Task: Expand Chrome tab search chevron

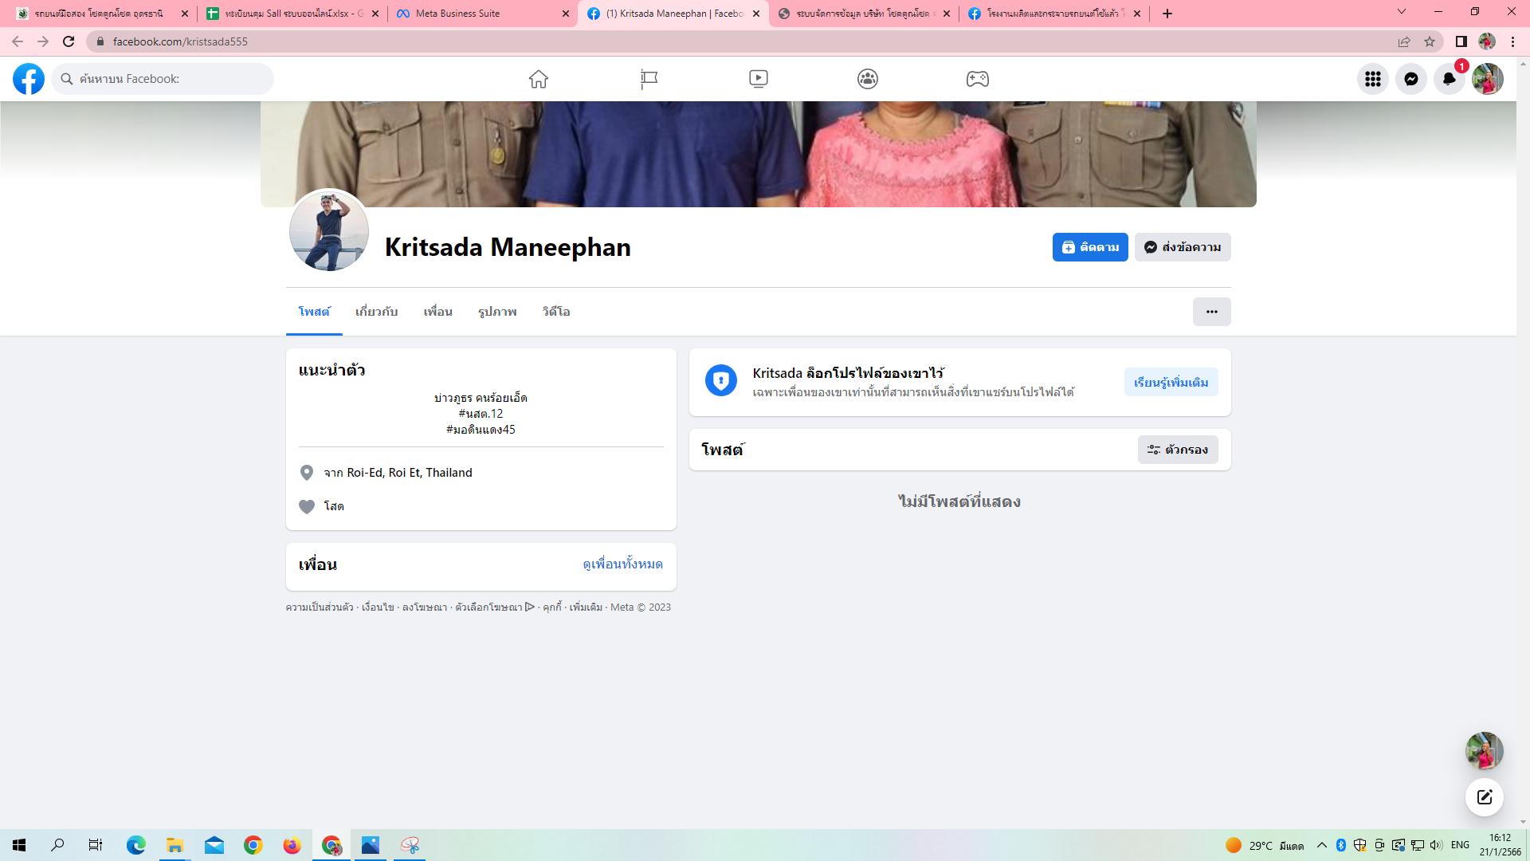Action: 1401,12
